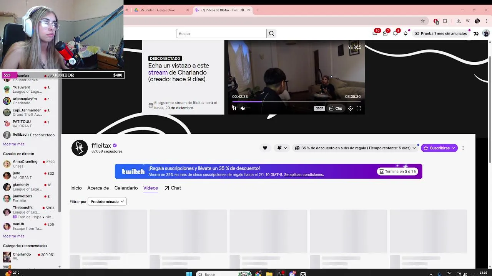The height and width of the screenshot is (276, 492).
Task: Open Yuzuward channel in sidebar
Action: pos(30,89)
